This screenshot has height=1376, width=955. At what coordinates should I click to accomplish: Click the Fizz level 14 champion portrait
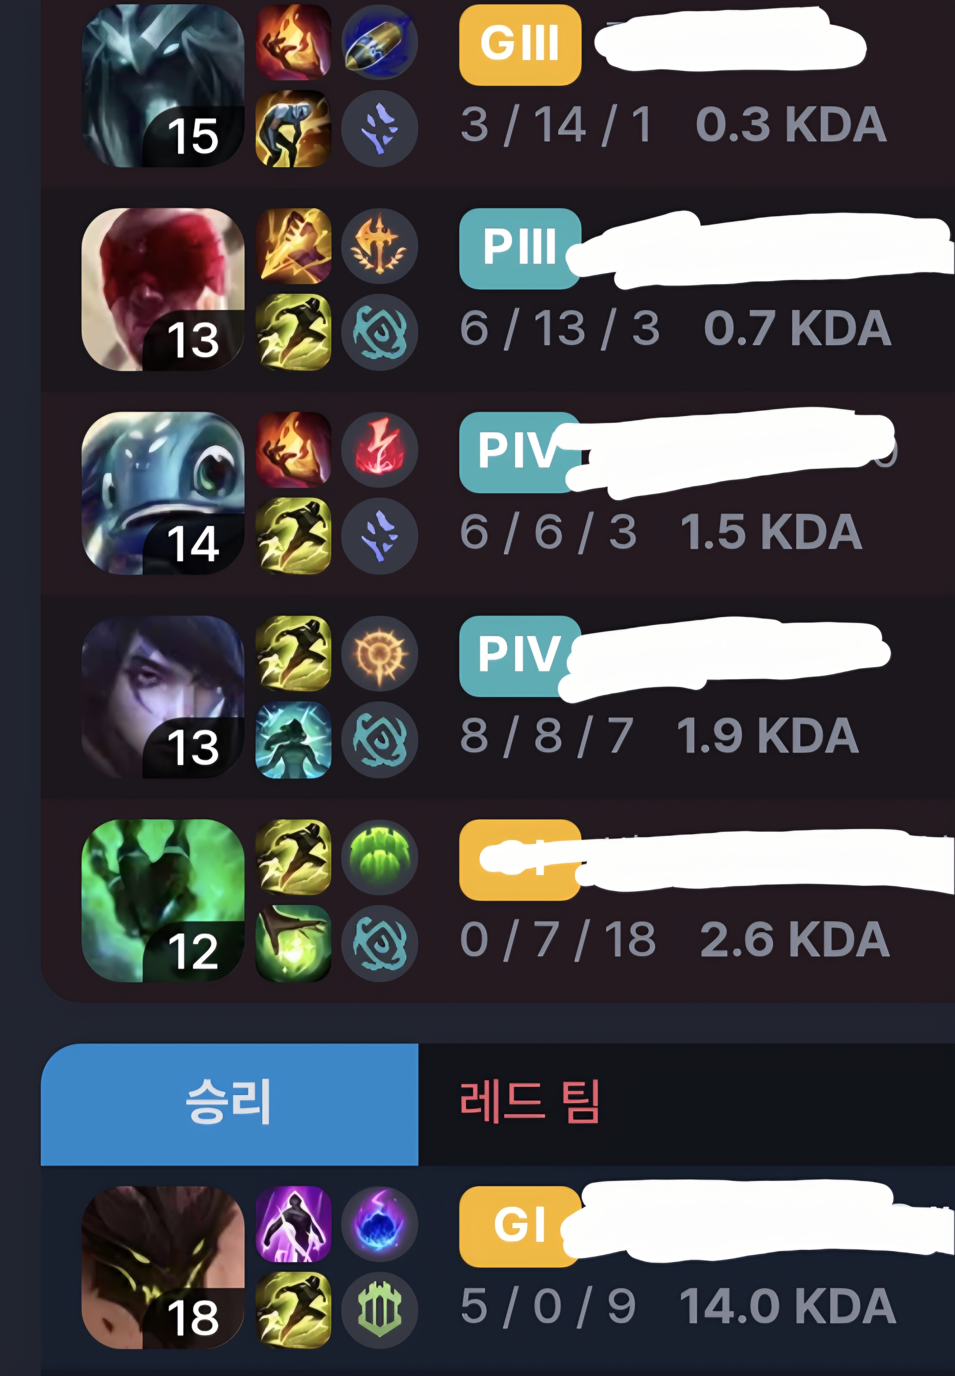163,493
